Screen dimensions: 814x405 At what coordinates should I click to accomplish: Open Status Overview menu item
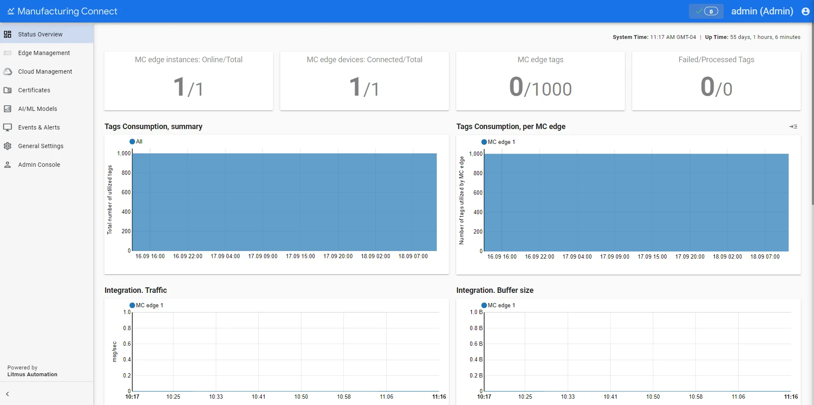[47, 34]
